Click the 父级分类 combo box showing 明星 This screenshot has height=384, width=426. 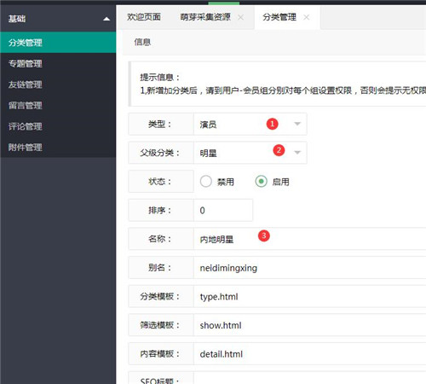click(x=250, y=153)
